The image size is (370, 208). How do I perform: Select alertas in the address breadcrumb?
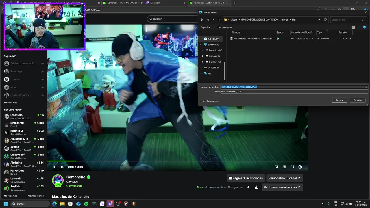285,20
